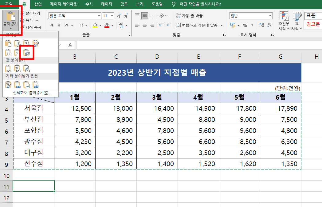Screen dimensions: 322x207
Task: Click the increase indent icon
Action: tap(169, 25)
